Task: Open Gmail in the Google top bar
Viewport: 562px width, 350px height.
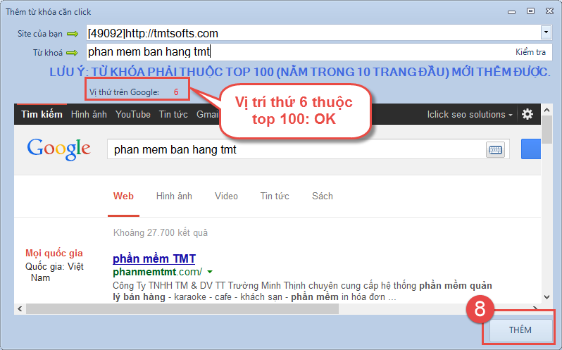Action: (x=208, y=114)
